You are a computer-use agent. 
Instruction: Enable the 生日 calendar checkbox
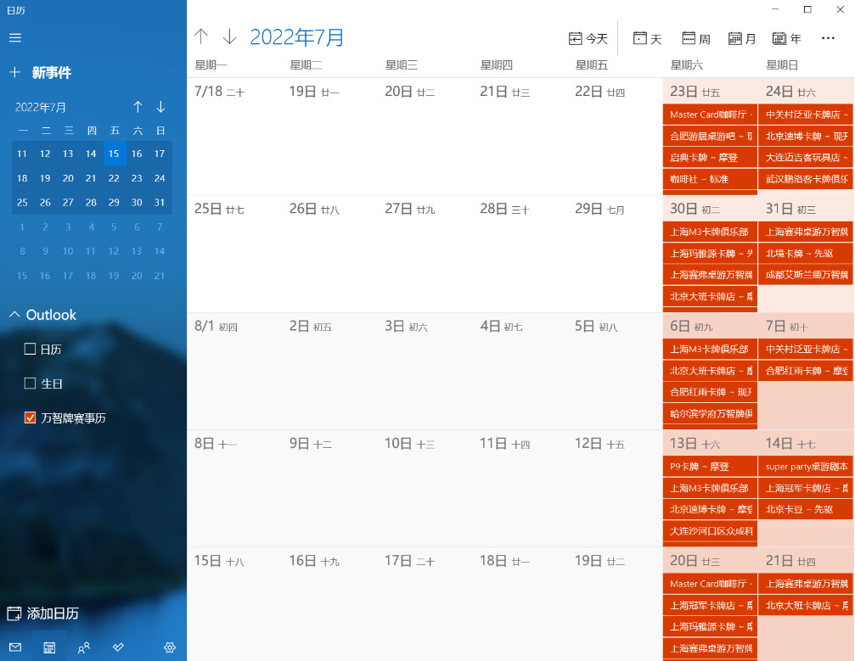pos(30,384)
